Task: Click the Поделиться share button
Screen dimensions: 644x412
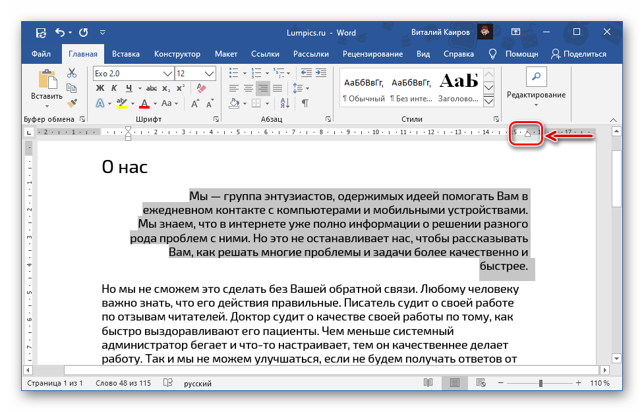Action: click(x=579, y=54)
